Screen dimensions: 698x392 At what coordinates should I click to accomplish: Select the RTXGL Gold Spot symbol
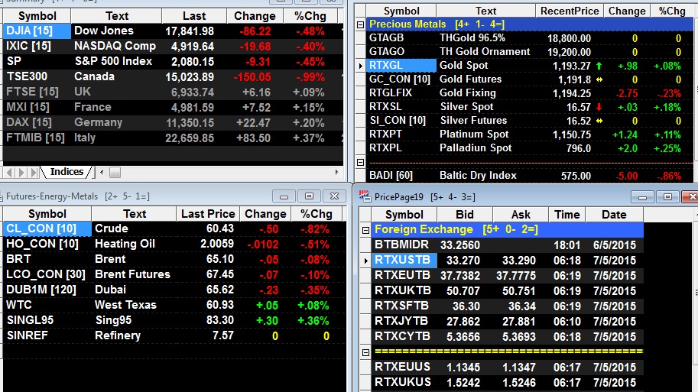point(401,66)
